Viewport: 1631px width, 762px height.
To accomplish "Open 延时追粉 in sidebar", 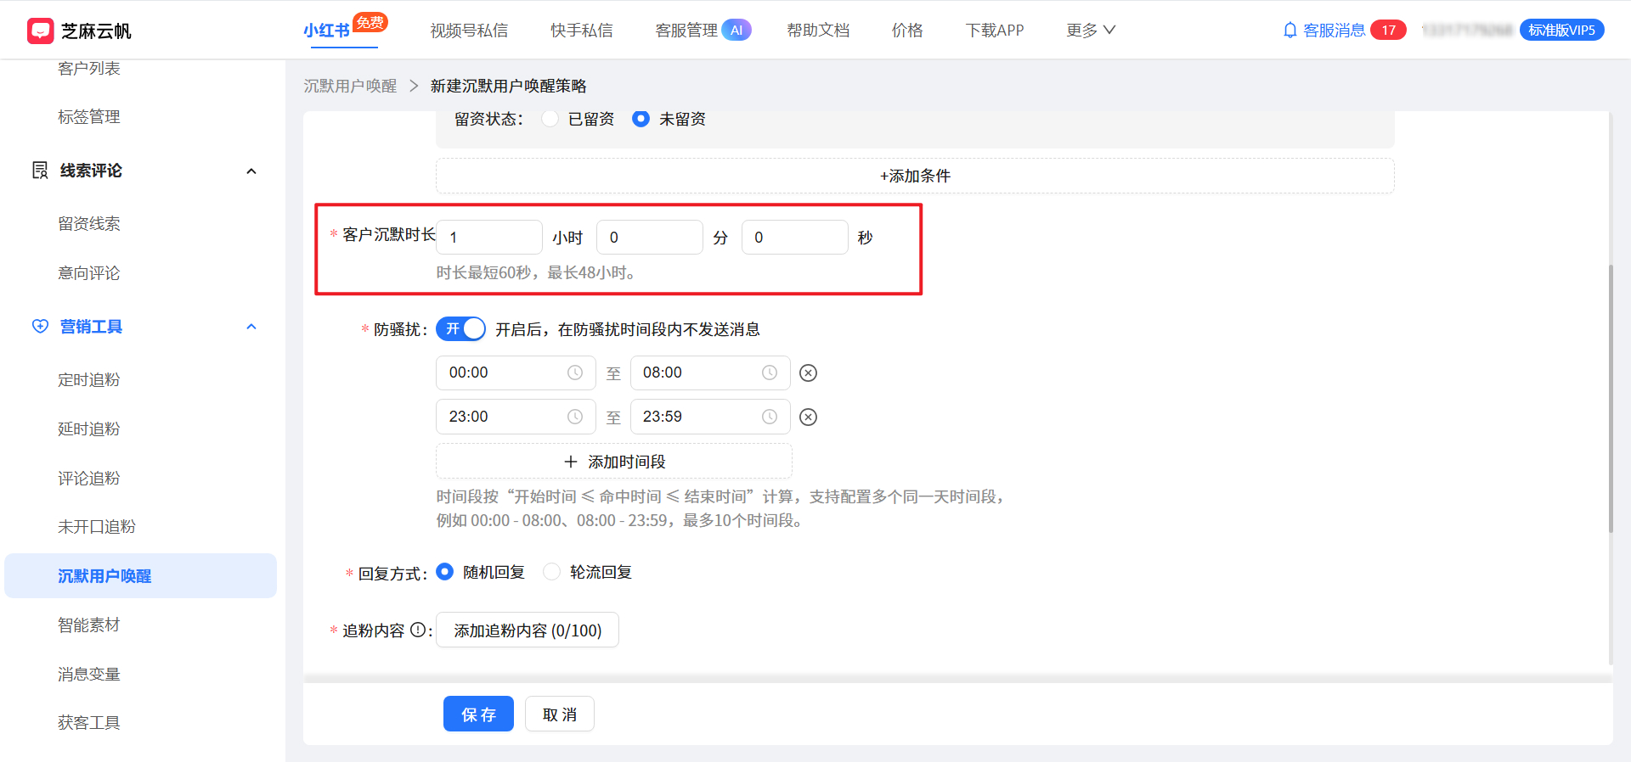I will 89,429.
